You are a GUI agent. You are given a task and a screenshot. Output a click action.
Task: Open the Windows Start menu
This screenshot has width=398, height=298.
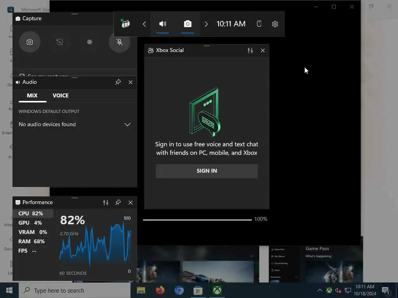[x=9, y=290]
